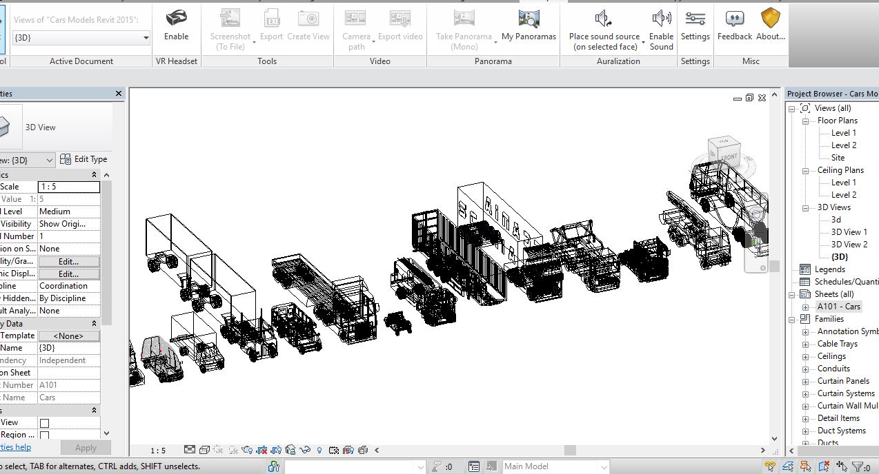This screenshot has width=879, height=474.
Task: Expand the A101 - Cars sheet
Action: (x=805, y=307)
